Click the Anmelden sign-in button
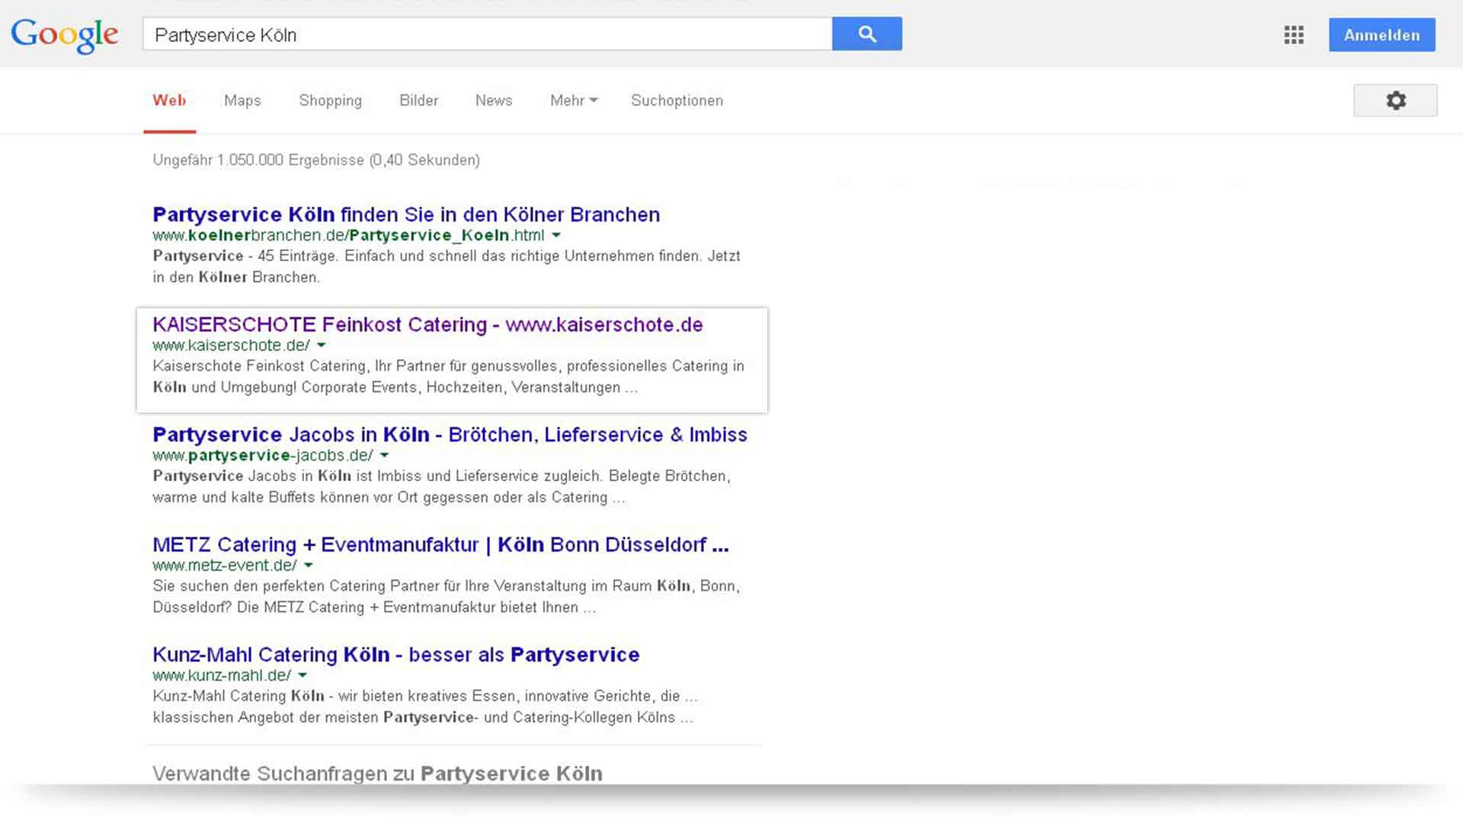The height and width of the screenshot is (822, 1463). click(x=1381, y=35)
